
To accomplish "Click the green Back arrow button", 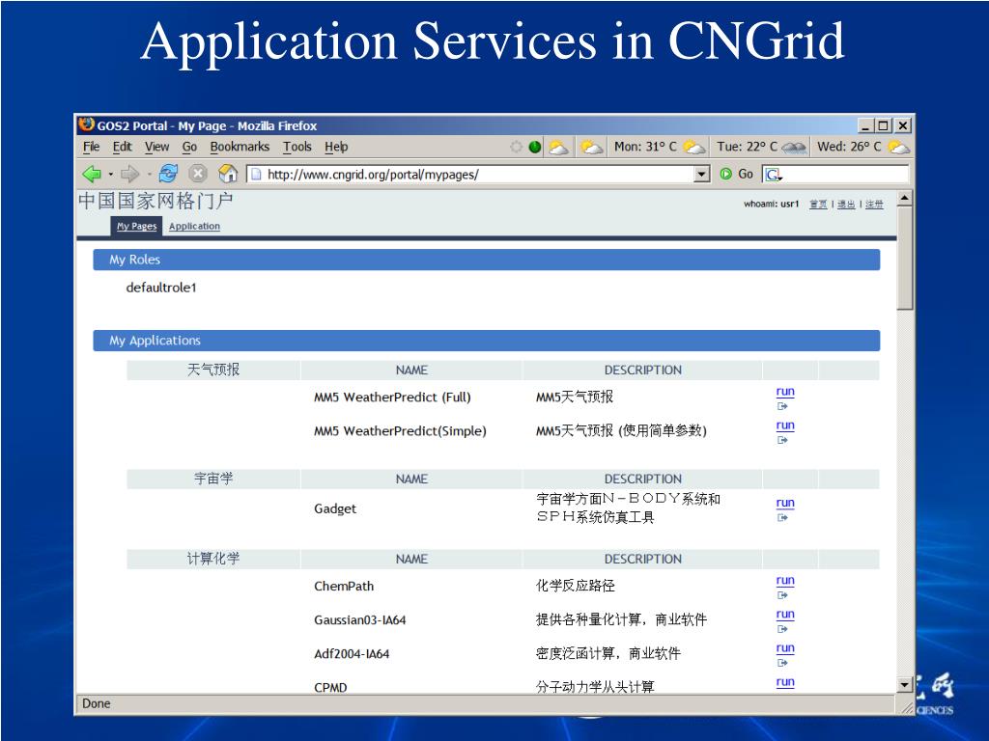I will tap(92, 174).
